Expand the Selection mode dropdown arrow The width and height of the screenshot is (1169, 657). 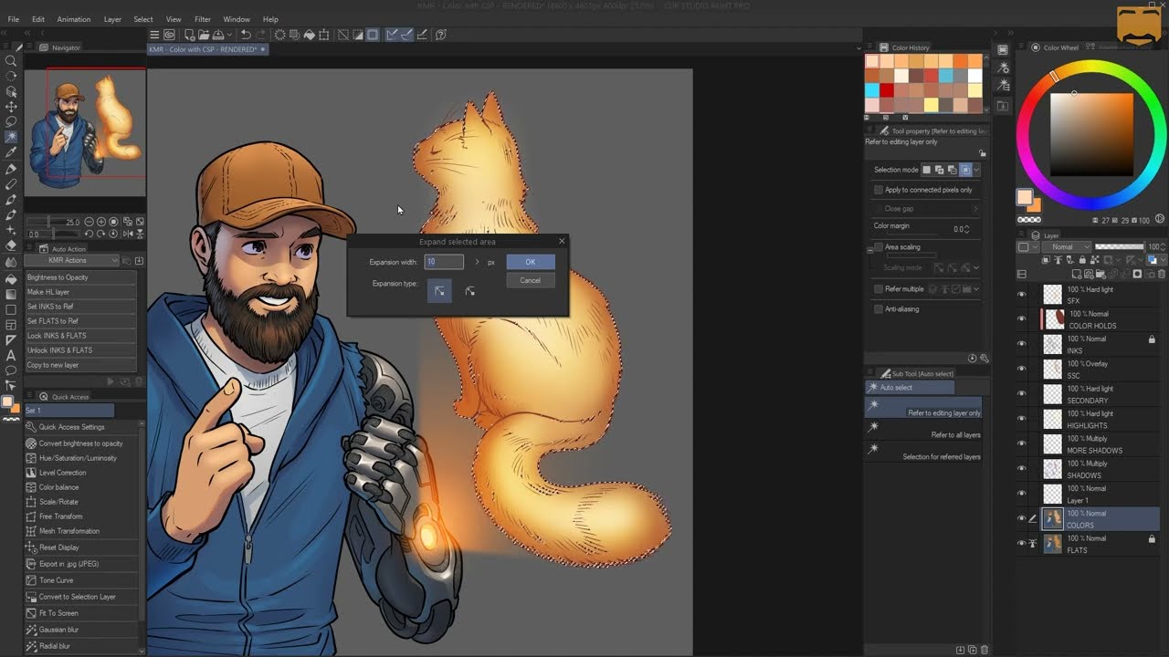[x=976, y=170]
